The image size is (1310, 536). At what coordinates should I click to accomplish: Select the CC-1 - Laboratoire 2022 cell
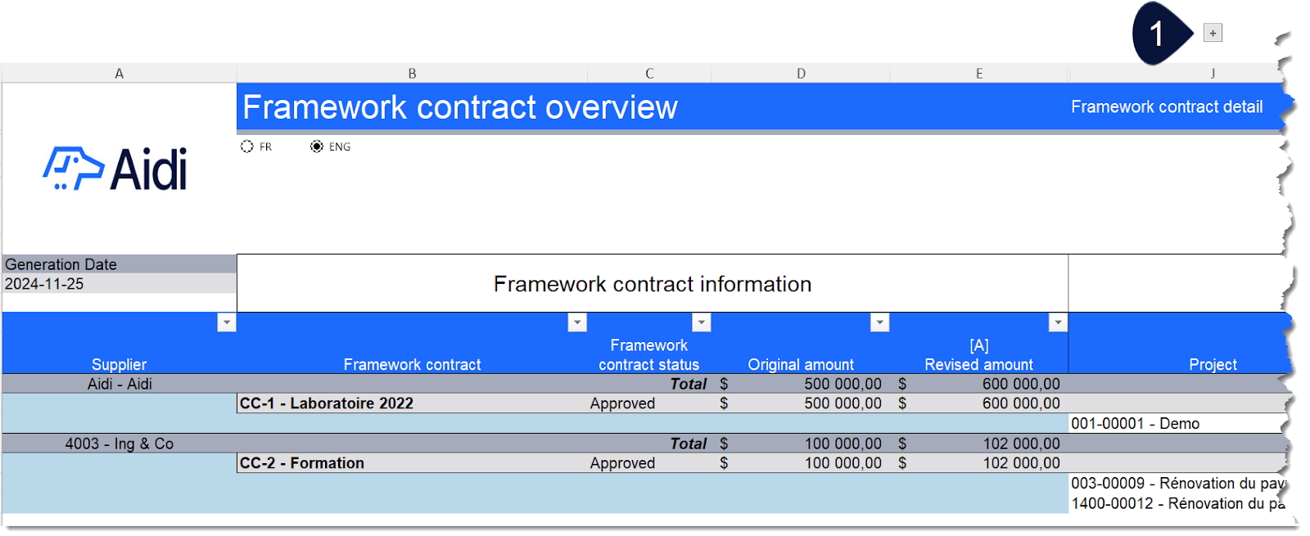[x=327, y=403]
